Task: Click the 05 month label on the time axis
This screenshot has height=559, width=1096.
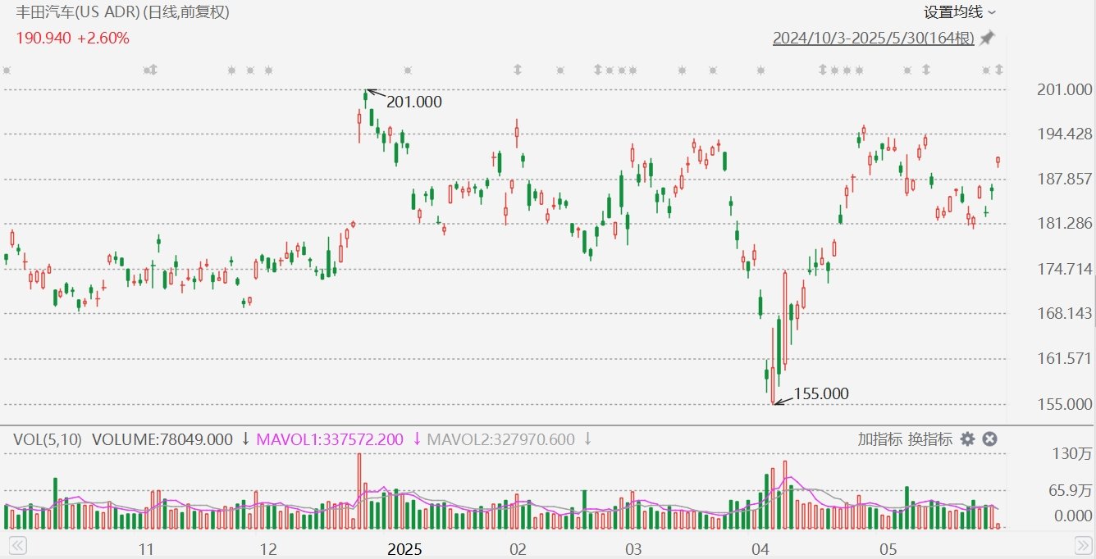Action: [x=887, y=549]
